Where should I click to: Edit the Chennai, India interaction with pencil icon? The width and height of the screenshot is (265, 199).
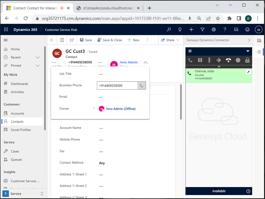point(248,72)
